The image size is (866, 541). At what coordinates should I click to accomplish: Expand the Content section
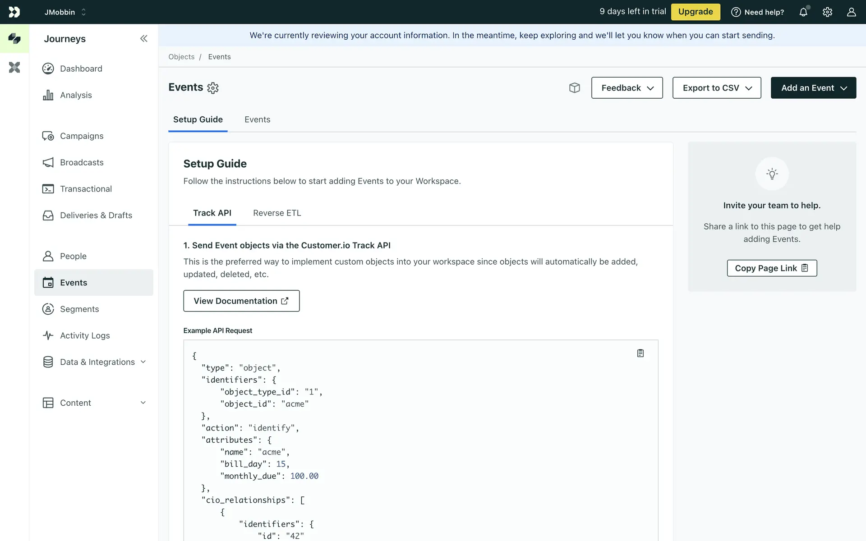point(94,403)
